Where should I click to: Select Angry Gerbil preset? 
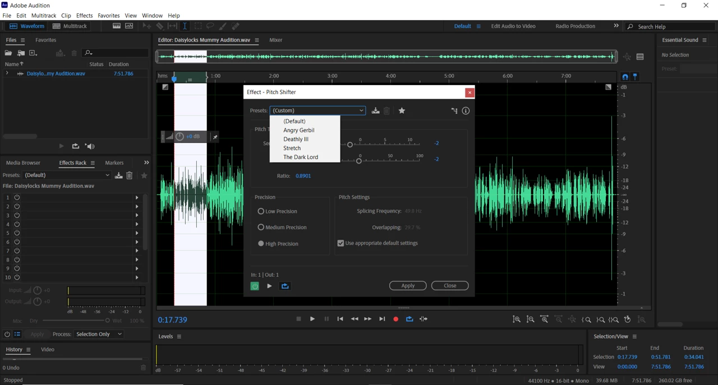299,130
